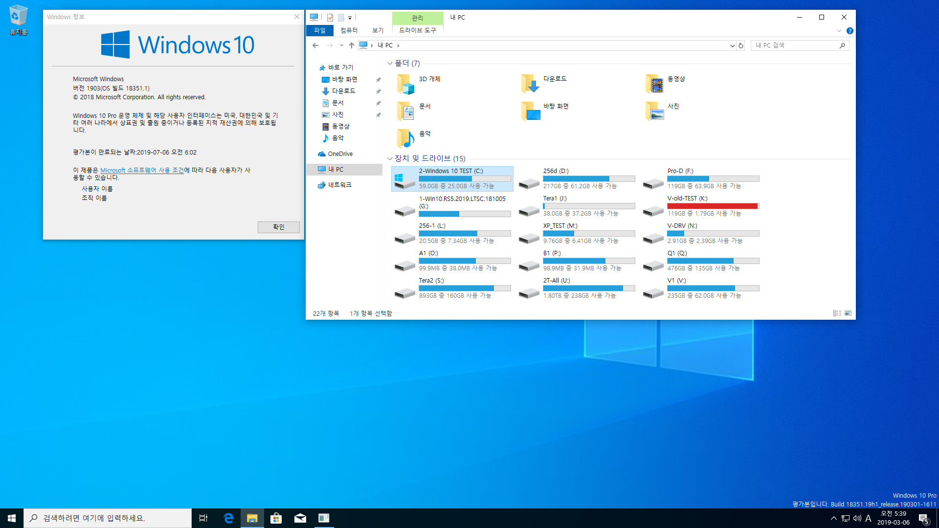Expand the ribbon with the chevron
The height and width of the screenshot is (528, 939).
pyautogui.click(x=839, y=31)
